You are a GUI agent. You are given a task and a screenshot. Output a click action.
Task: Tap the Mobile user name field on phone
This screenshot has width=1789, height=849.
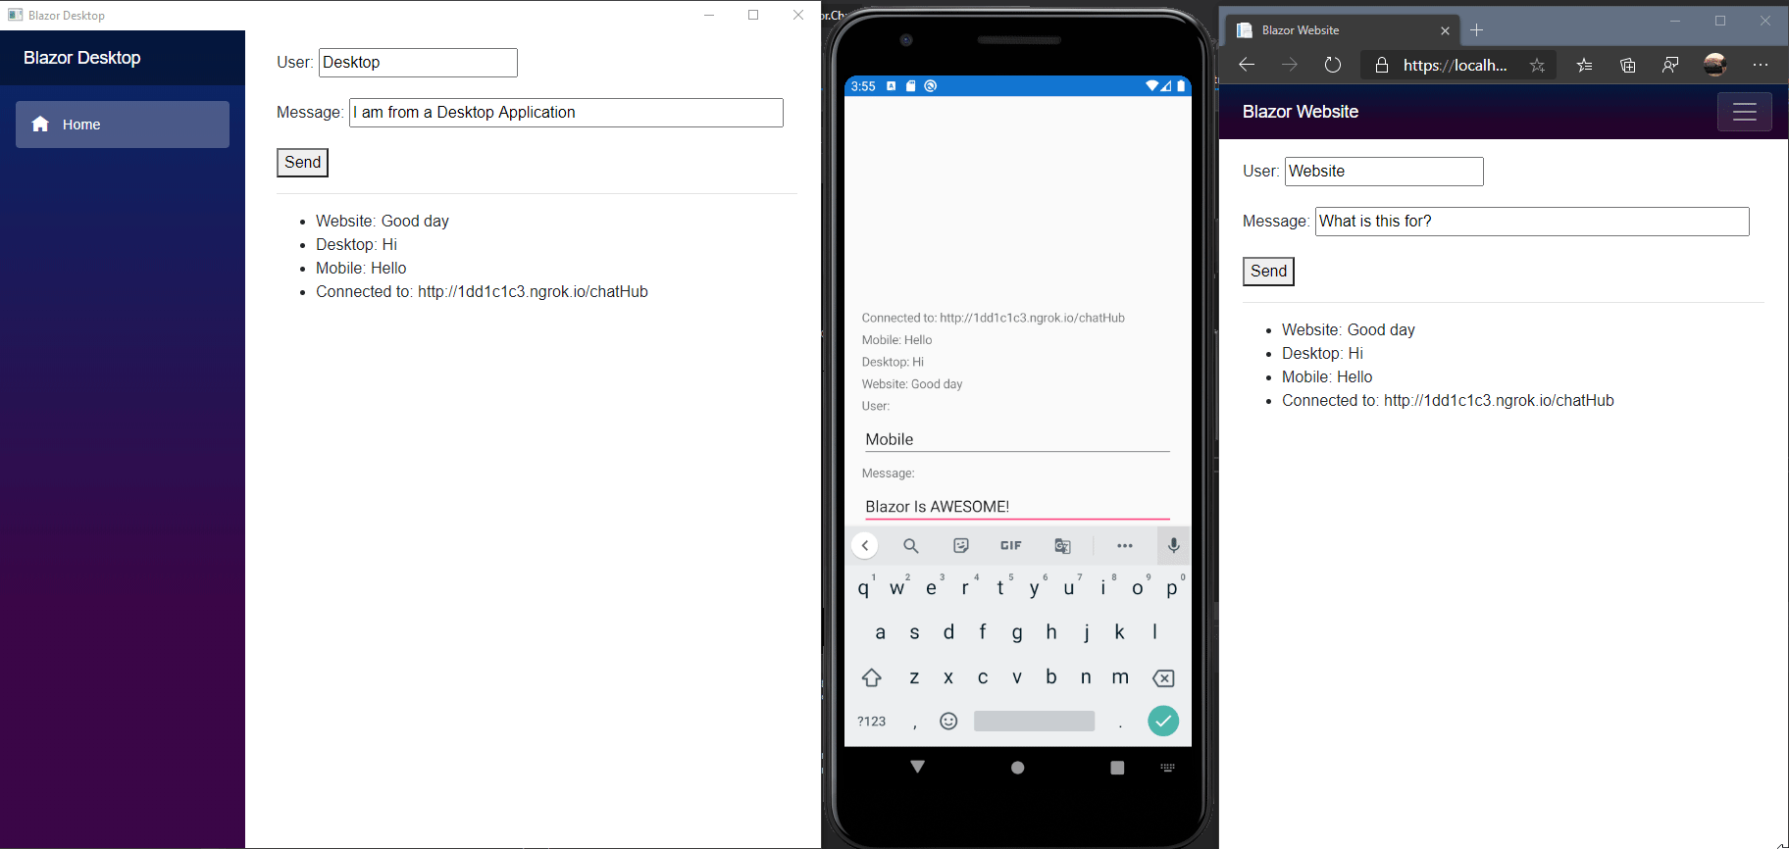point(1017,440)
